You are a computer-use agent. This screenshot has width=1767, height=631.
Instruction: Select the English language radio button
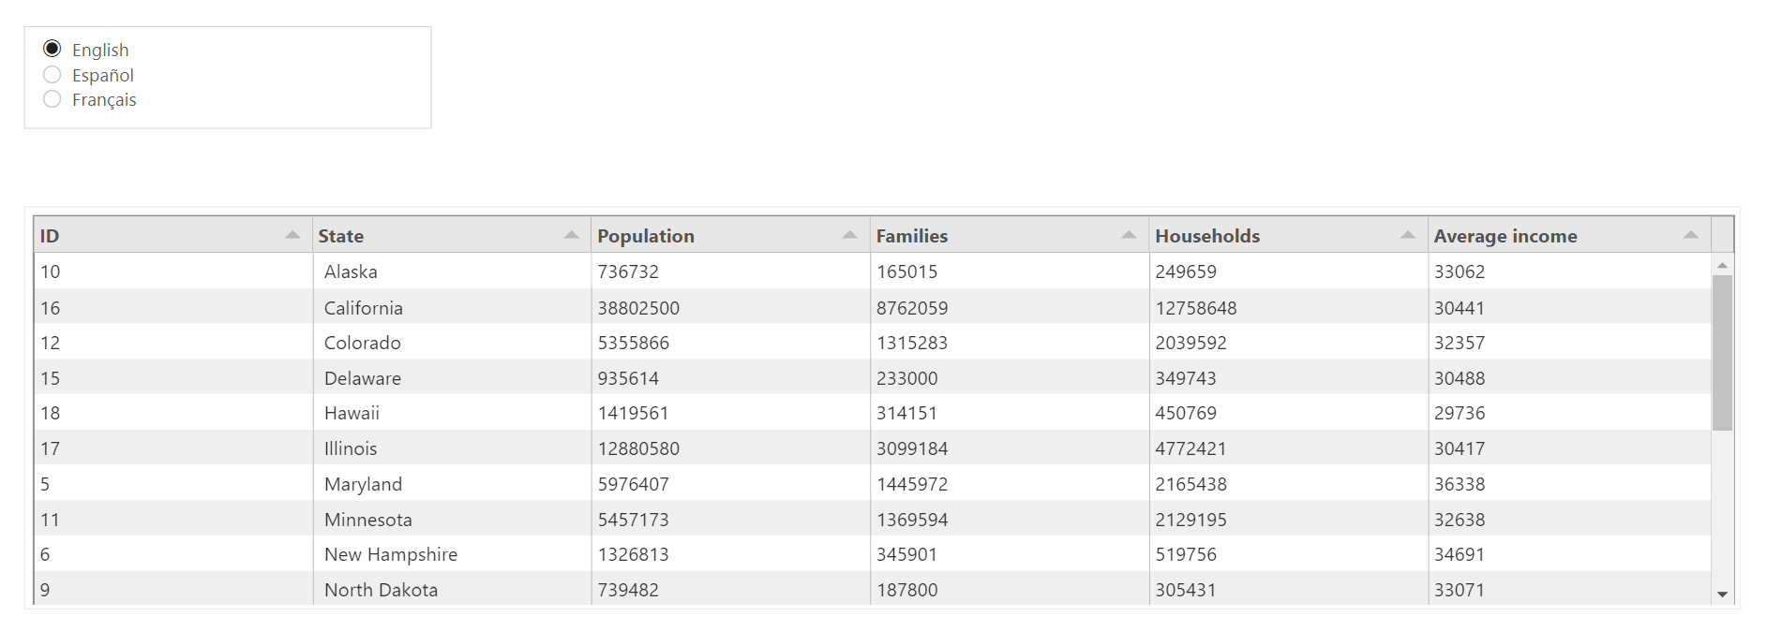coord(52,48)
